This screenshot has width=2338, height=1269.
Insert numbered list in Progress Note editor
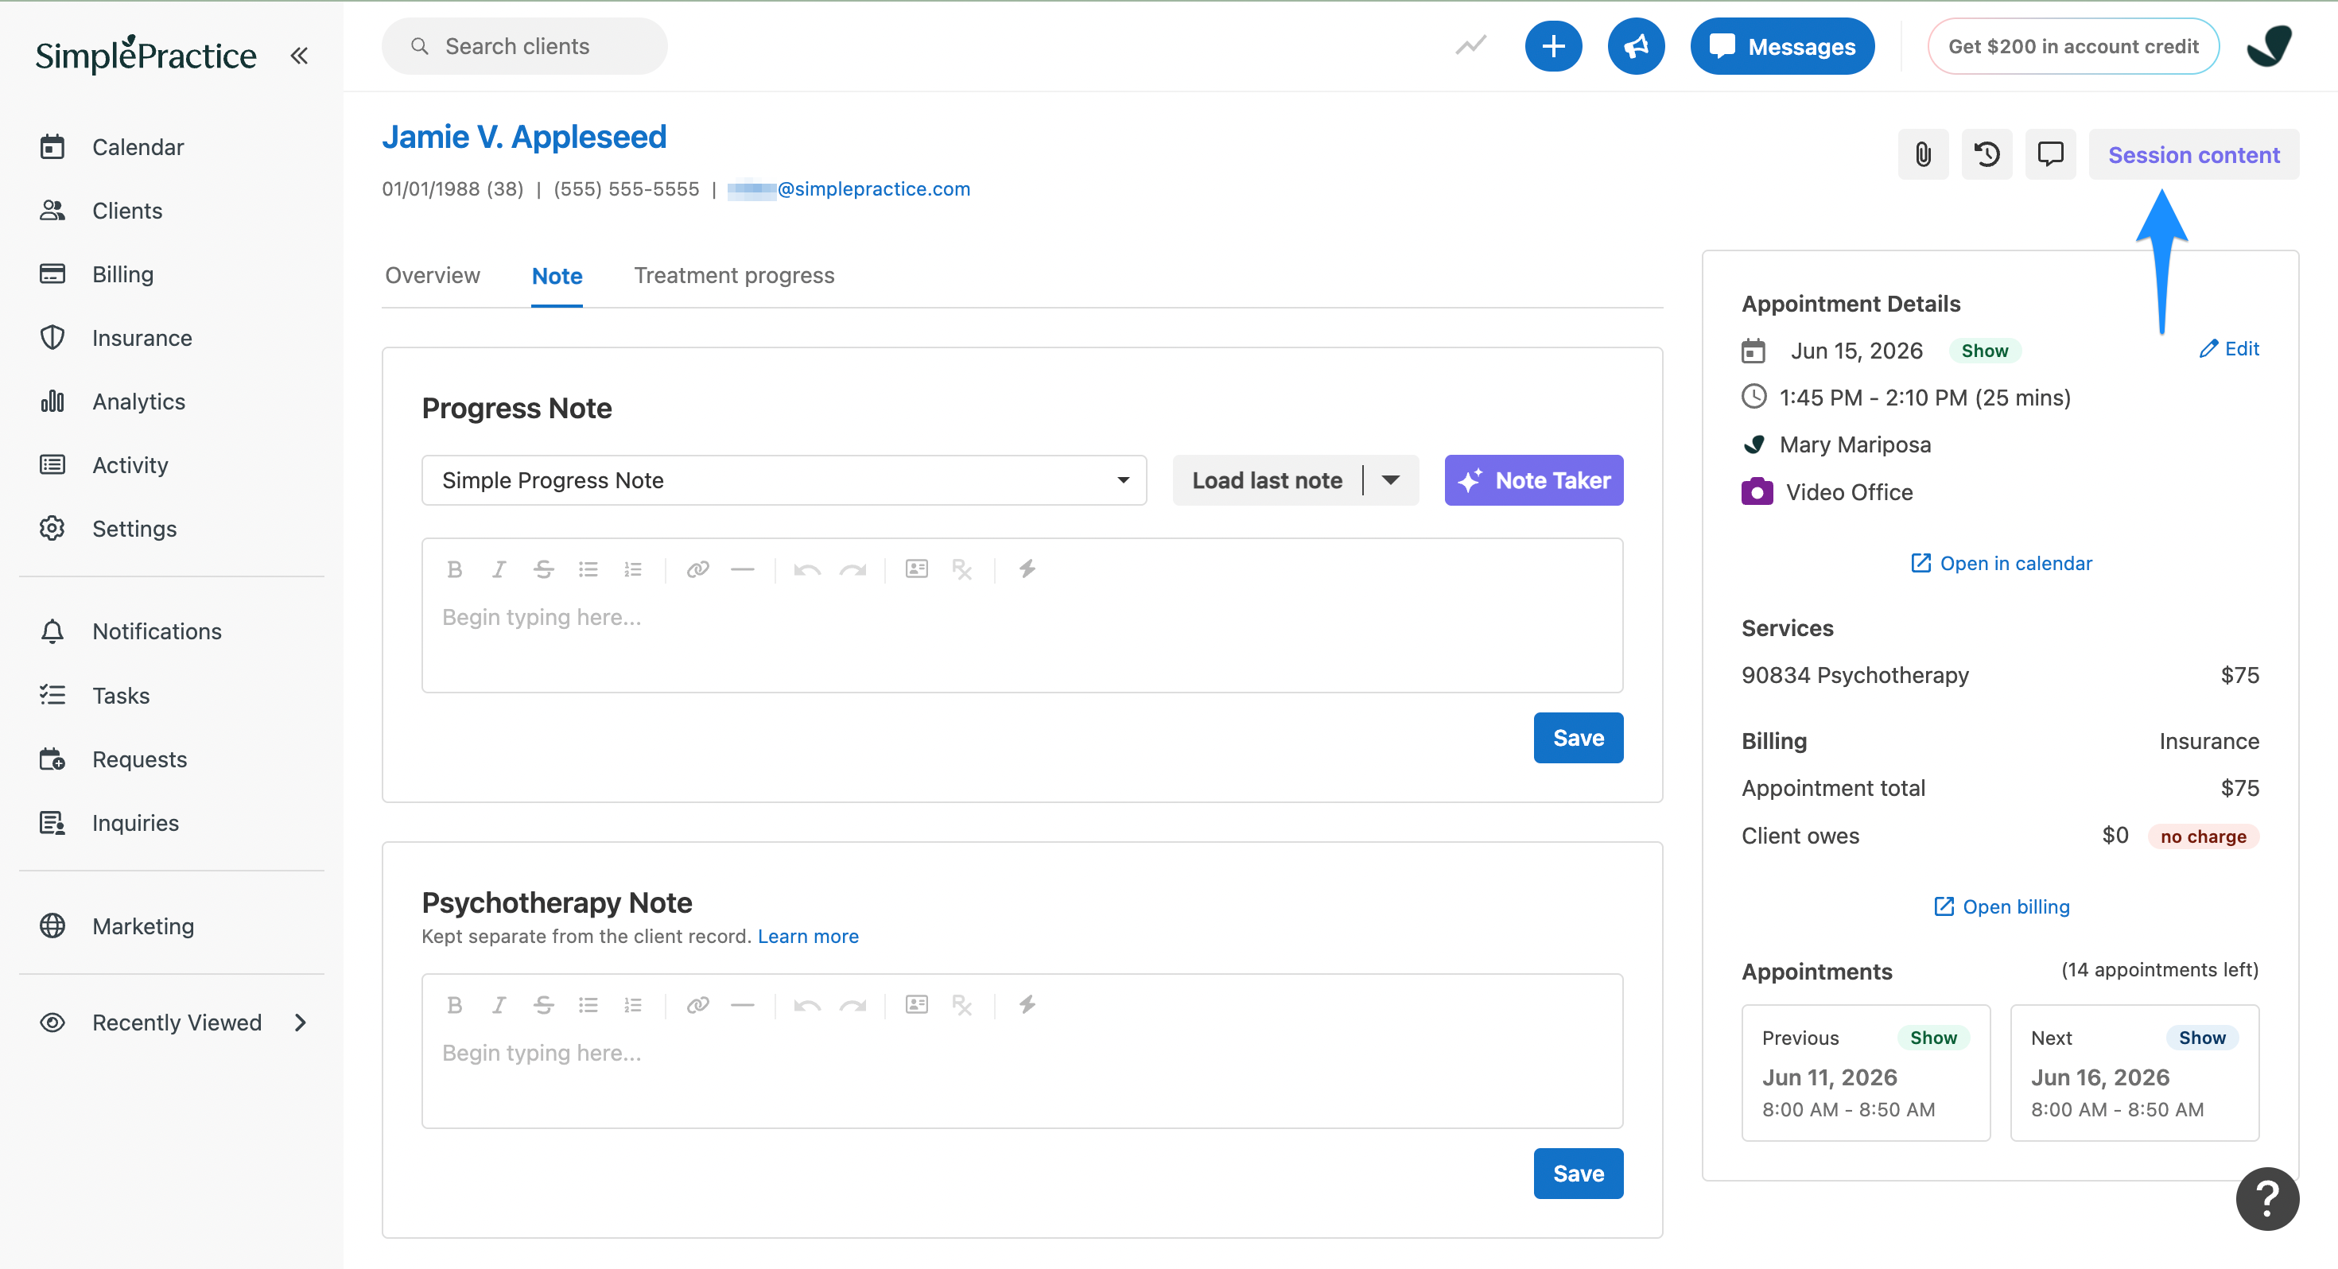(632, 569)
